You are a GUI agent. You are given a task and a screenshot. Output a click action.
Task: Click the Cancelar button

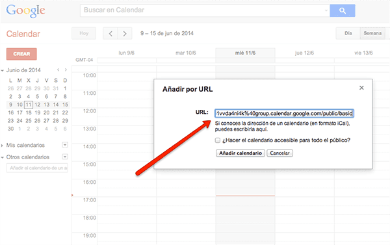[x=279, y=153]
